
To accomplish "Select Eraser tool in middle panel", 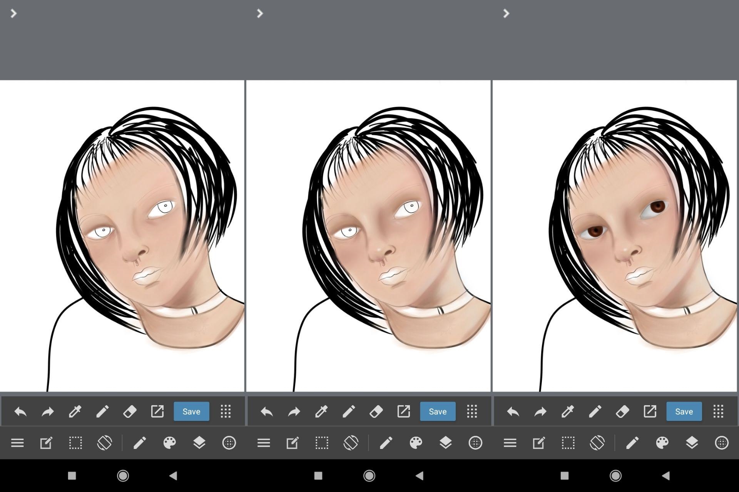I will (376, 412).
